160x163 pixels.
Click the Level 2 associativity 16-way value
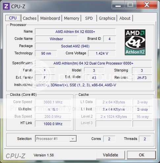coord(143,117)
